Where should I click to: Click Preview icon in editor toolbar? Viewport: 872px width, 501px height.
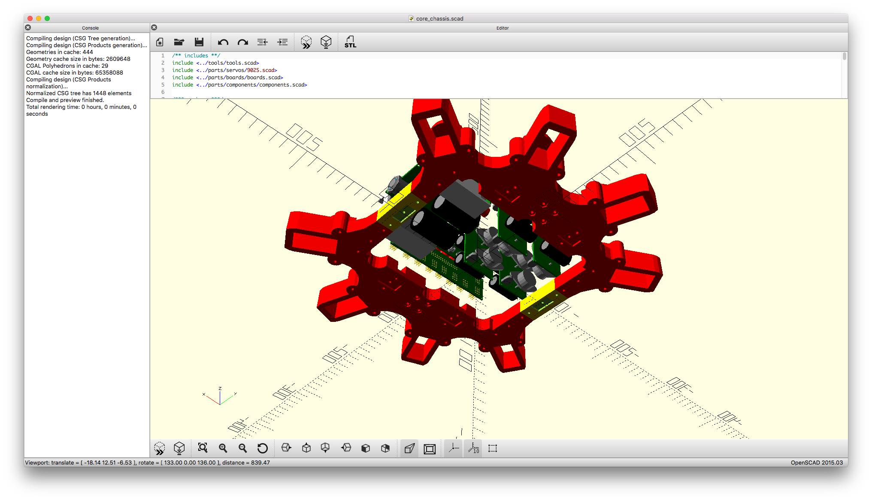306,42
